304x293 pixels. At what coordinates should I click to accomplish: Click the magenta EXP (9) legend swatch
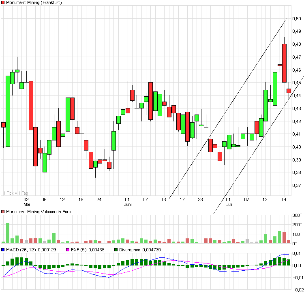click(x=68, y=250)
